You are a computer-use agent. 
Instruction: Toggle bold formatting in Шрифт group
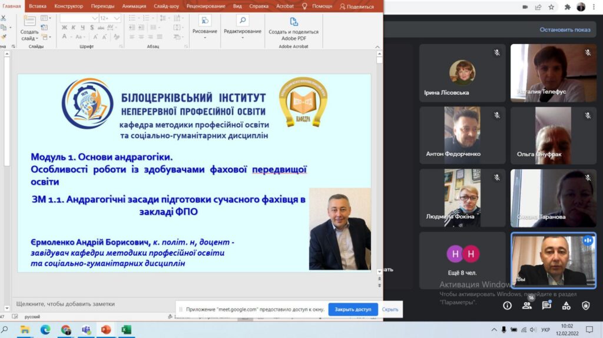click(64, 28)
